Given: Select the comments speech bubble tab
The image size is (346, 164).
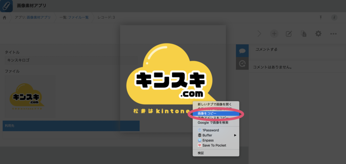Looking at the screenshot, I should 242,51.
